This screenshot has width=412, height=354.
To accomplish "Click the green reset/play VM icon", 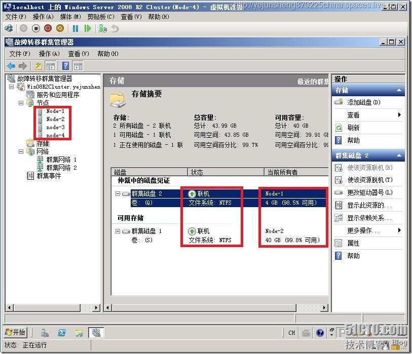I will pyautogui.click(x=88, y=28).
